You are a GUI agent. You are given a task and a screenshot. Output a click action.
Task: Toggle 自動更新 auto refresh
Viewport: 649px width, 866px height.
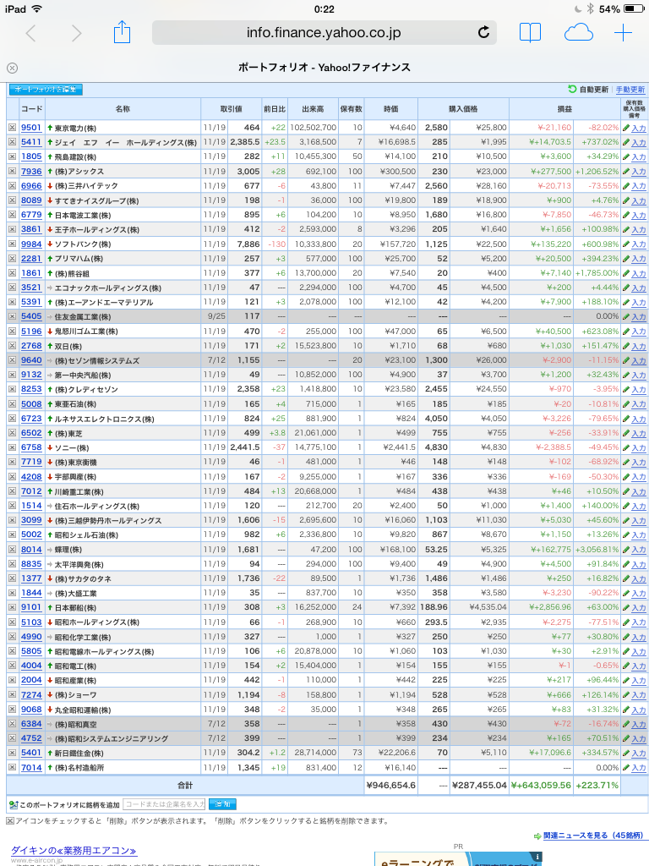[x=588, y=90]
